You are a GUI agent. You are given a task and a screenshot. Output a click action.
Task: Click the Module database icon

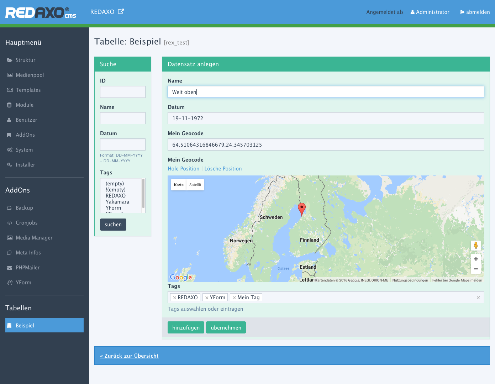pos(10,105)
